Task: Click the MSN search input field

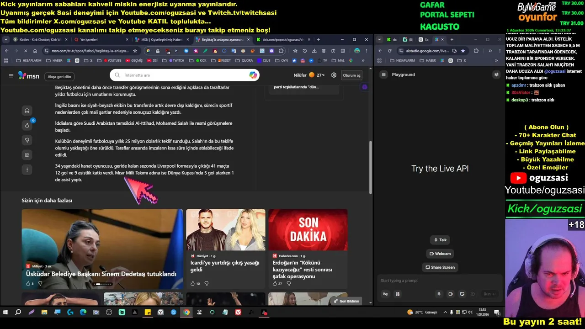Action: click(184, 75)
